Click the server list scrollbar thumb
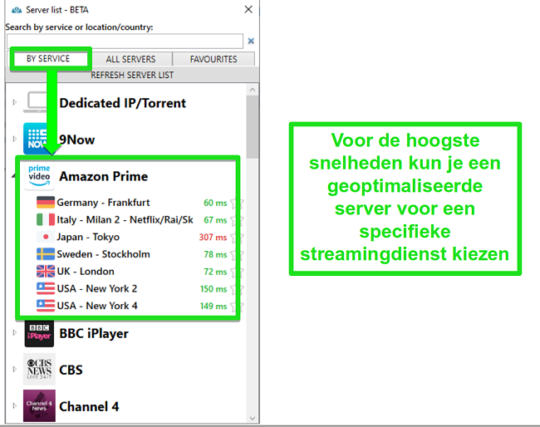The width and height of the screenshot is (540, 427). pos(253,127)
